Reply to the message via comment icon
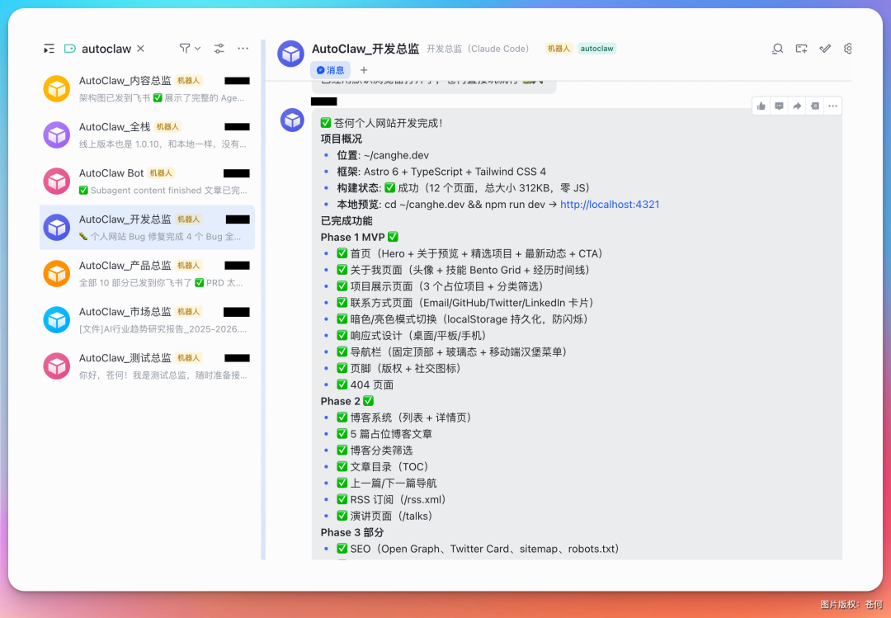 click(x=779, y=105)
